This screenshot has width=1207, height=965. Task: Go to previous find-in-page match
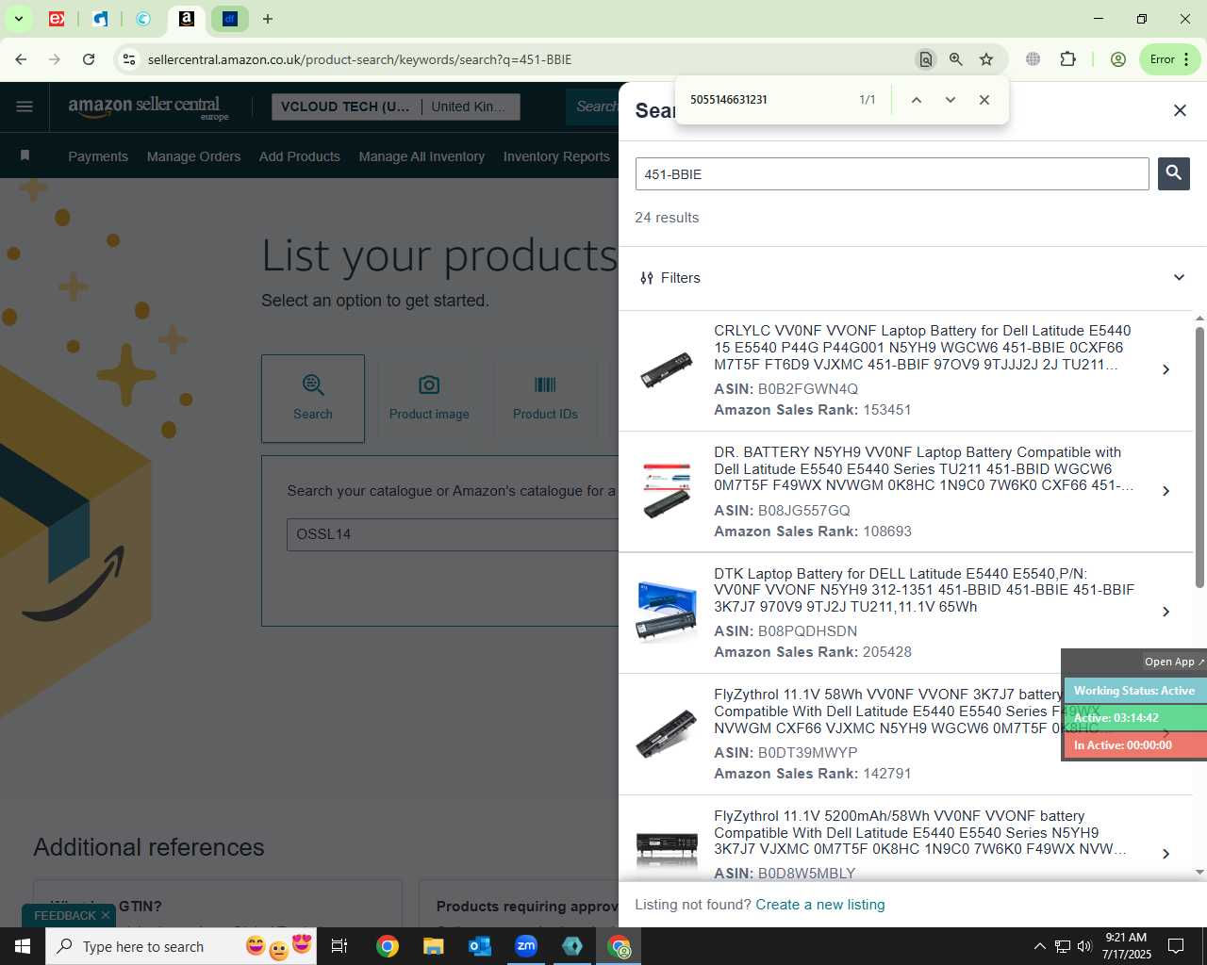click(916, 100)
